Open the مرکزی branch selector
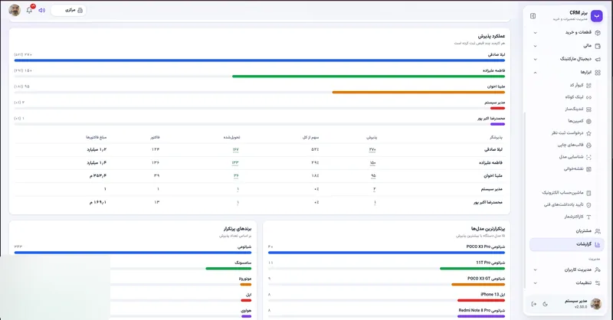The image size is (613, 320). coord(68,10)
